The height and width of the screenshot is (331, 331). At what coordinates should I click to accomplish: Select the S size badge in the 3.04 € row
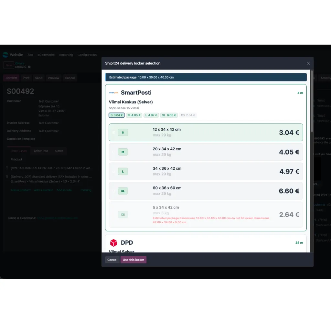point(123,133)
